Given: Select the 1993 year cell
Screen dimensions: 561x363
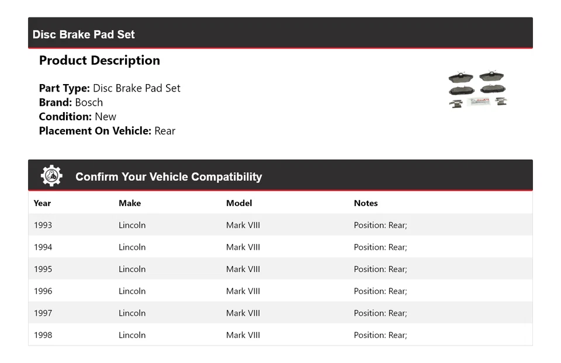Looking at the screenshot, I should [43, 225].
